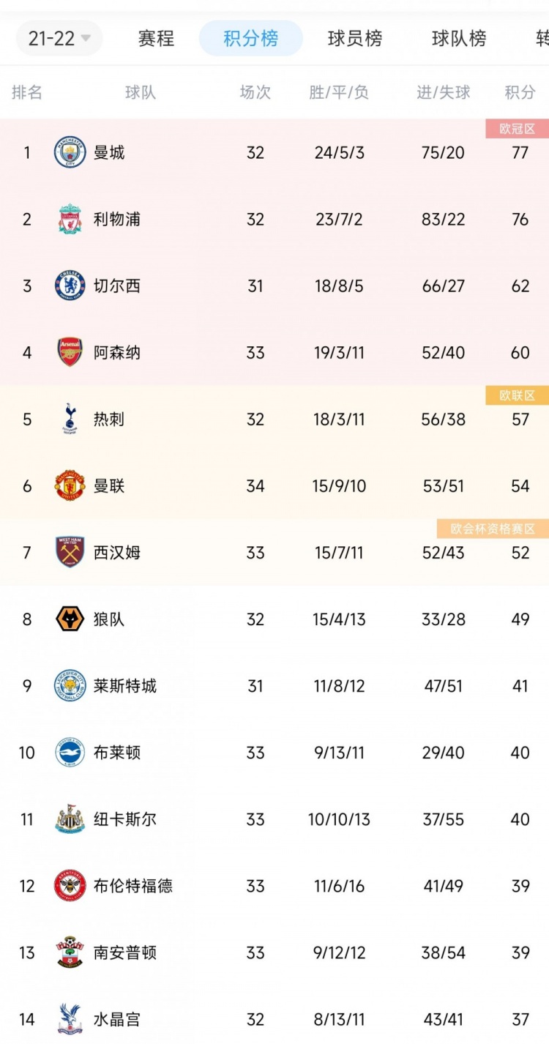The height and width of the screenshot is (1044, 549).
Task: Select the 积分榜 tab
Action: coord(251,39)
